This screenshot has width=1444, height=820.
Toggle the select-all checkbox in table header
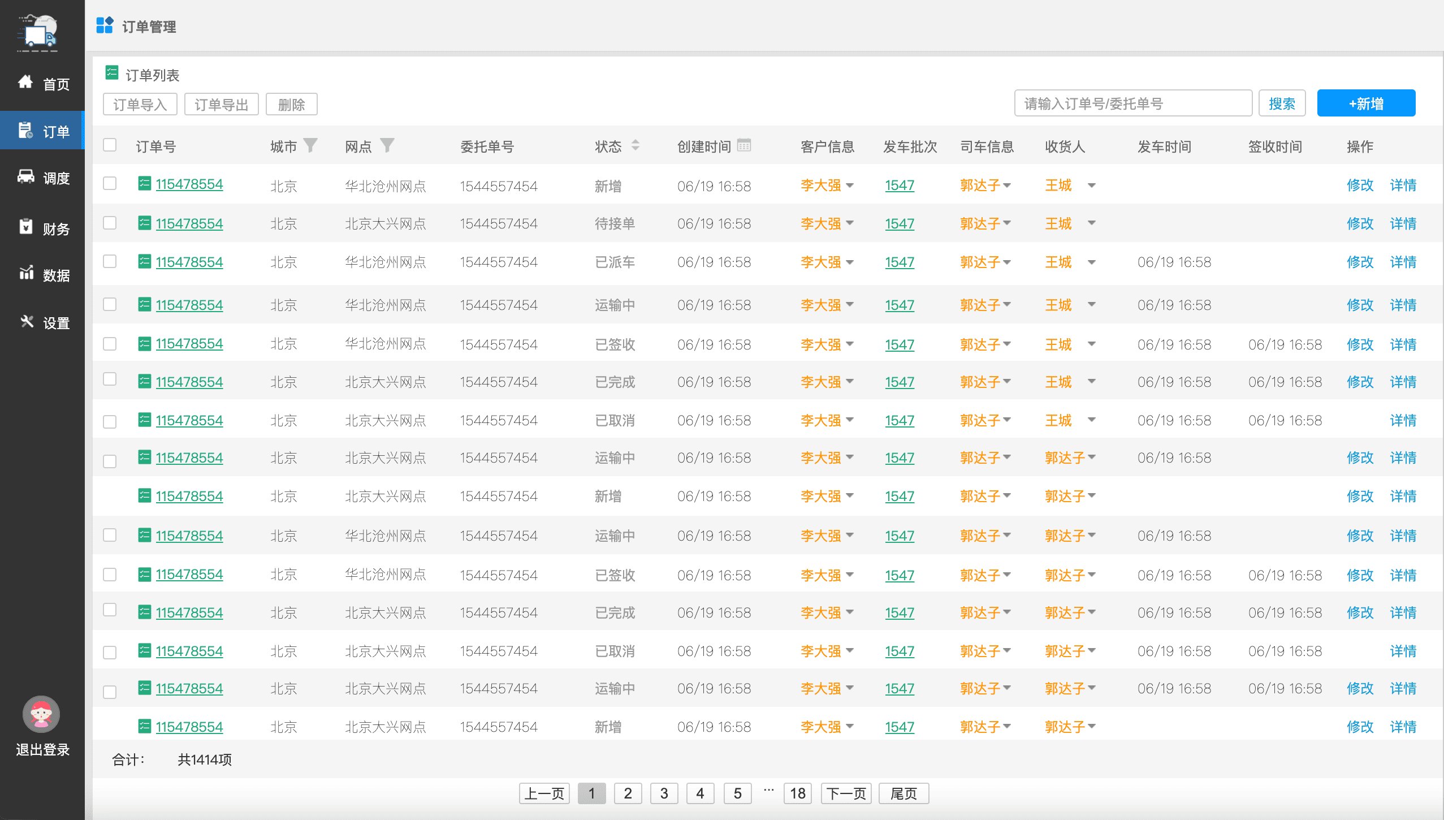point(110,145)
